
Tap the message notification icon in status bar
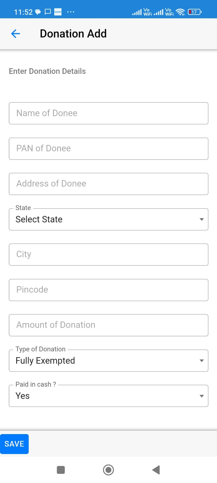click(x=48, y=12)
